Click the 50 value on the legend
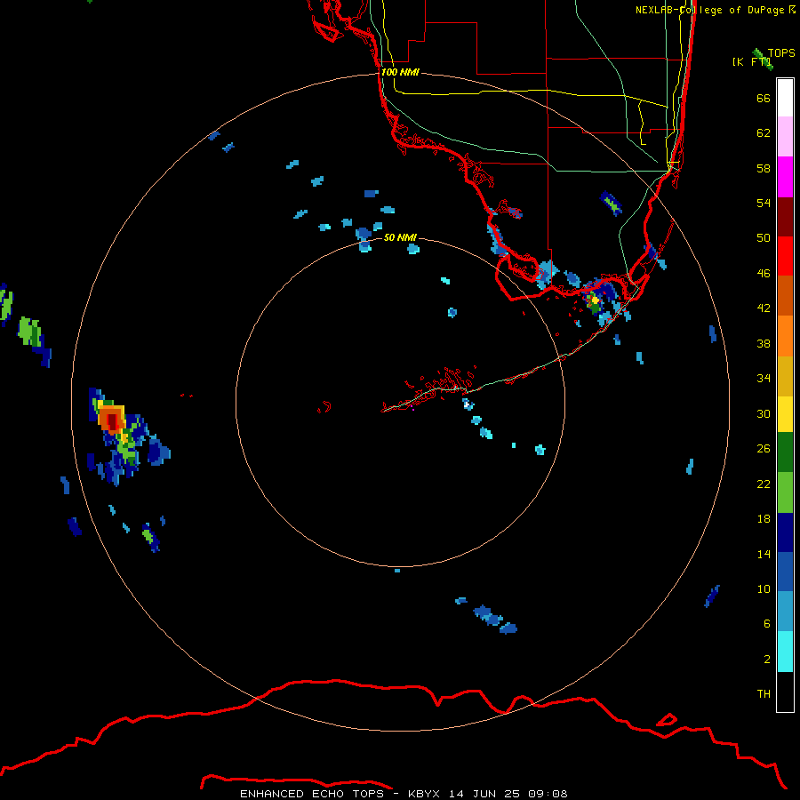Screen dimensions: 800x800 point(764,238)
